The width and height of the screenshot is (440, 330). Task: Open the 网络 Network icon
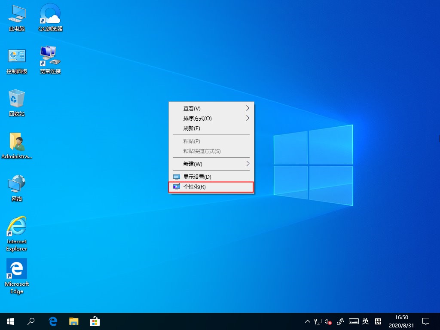[x=16, y=184]
